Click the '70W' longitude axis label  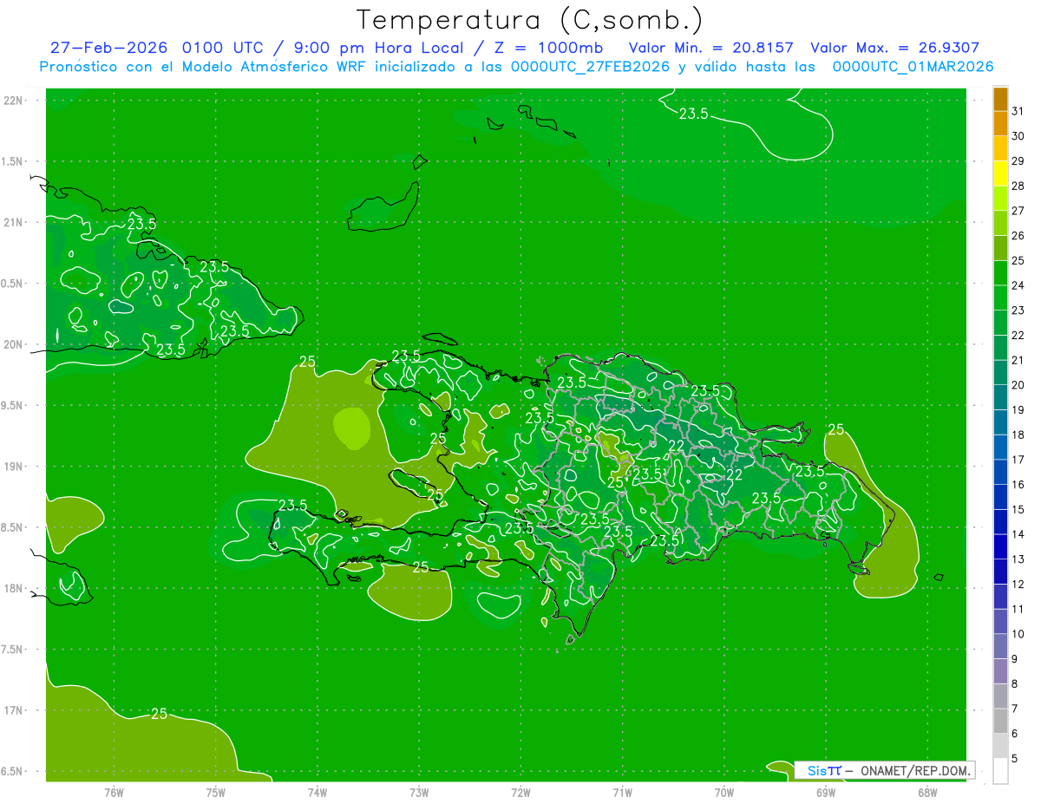[x=723, y=792]
